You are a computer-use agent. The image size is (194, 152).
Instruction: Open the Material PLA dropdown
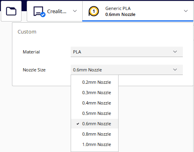tap(127, 52)
